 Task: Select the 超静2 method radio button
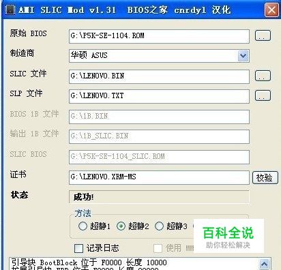pyautogui.click(x=121, y=226)
